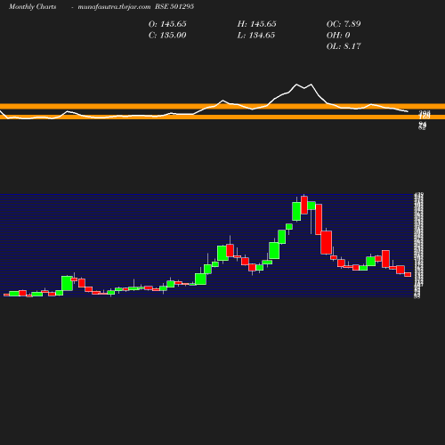
Task: Click the 'OH: 0' reading
Action: [x=338, y=36]
